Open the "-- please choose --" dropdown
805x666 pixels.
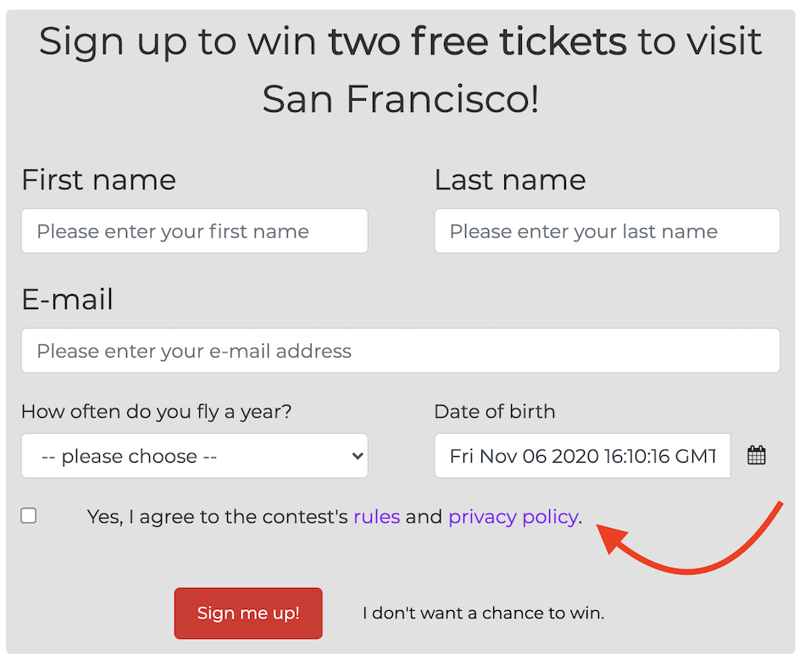click(x=195, y=456)
